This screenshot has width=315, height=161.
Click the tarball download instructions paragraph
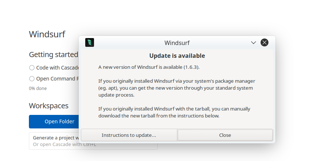point(175,112)
